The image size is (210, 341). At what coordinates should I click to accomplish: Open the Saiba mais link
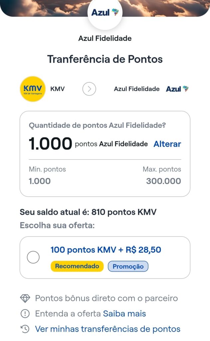tap(124, 314)
